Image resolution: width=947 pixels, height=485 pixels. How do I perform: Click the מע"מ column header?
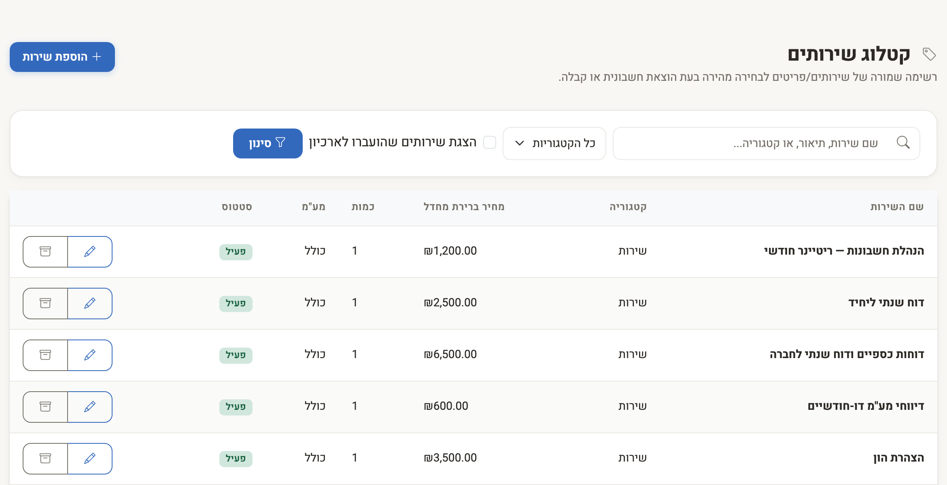pos(313,207)
